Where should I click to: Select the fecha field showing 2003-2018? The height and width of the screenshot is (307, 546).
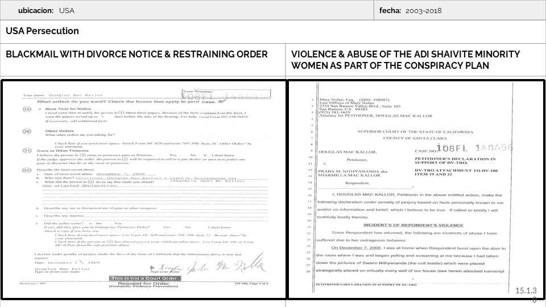pos(415,10)
